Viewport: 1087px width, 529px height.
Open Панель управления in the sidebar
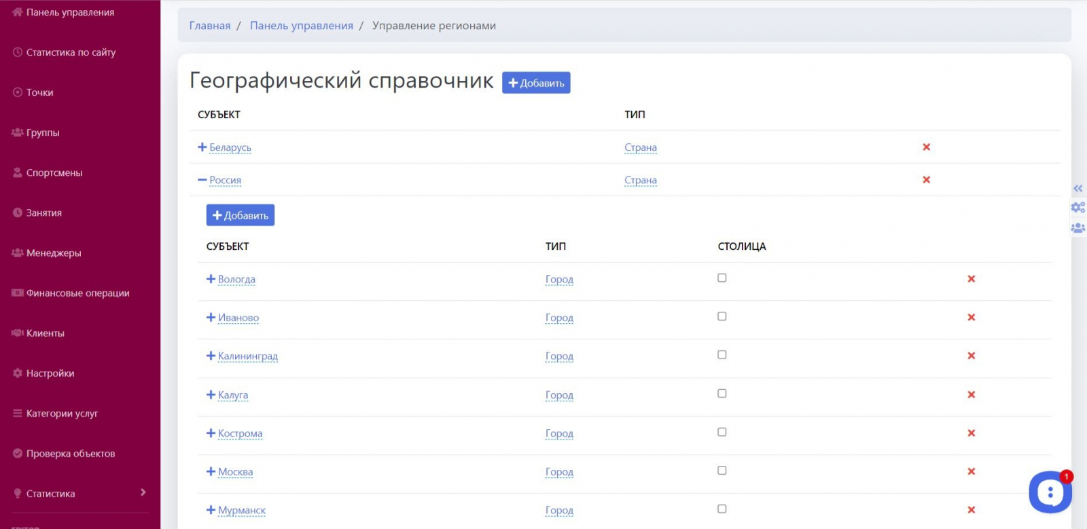click(70, 12)
